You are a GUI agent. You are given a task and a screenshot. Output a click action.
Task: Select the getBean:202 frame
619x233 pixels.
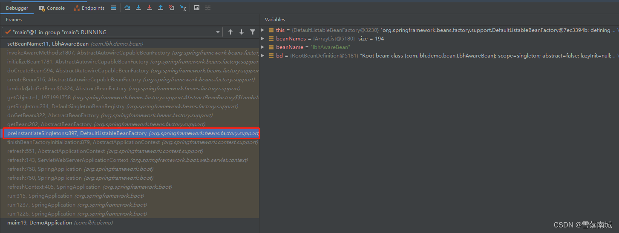130,124
